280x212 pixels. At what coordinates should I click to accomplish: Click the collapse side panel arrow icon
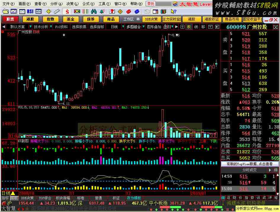pos(217,27)
